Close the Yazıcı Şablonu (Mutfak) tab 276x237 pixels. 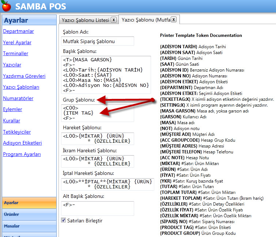(x=174, y=20)
